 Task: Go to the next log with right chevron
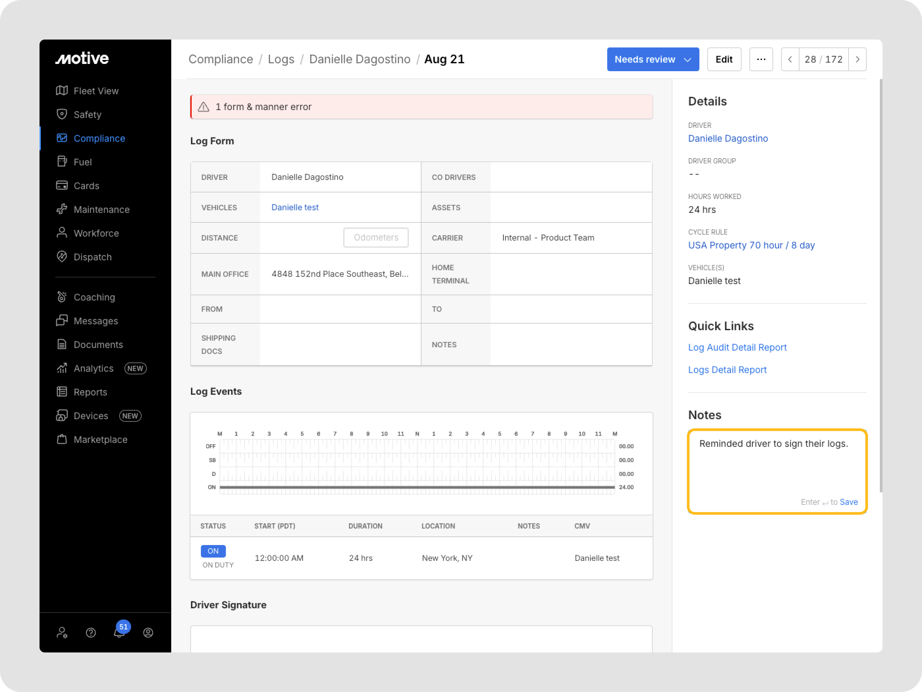tap(857, 59)
